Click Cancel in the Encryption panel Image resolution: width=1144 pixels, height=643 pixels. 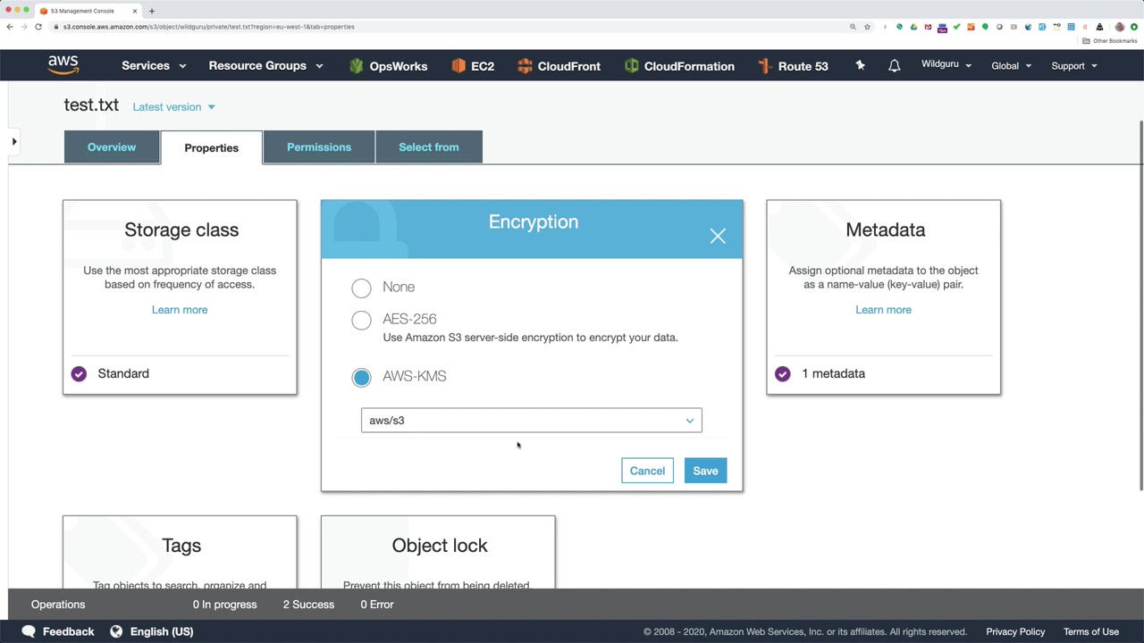click(647, 471)
